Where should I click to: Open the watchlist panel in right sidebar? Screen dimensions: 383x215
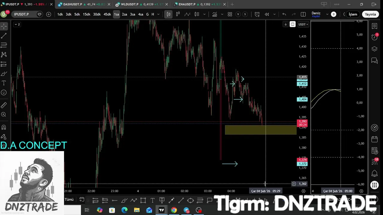pos(374,26)
